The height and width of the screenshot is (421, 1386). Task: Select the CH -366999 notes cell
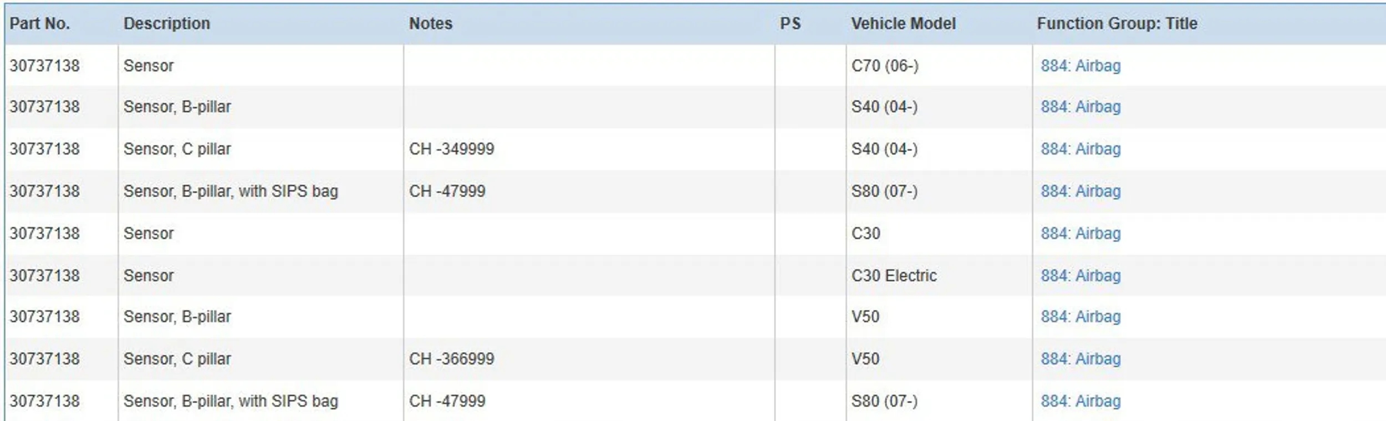coord(451,359)
